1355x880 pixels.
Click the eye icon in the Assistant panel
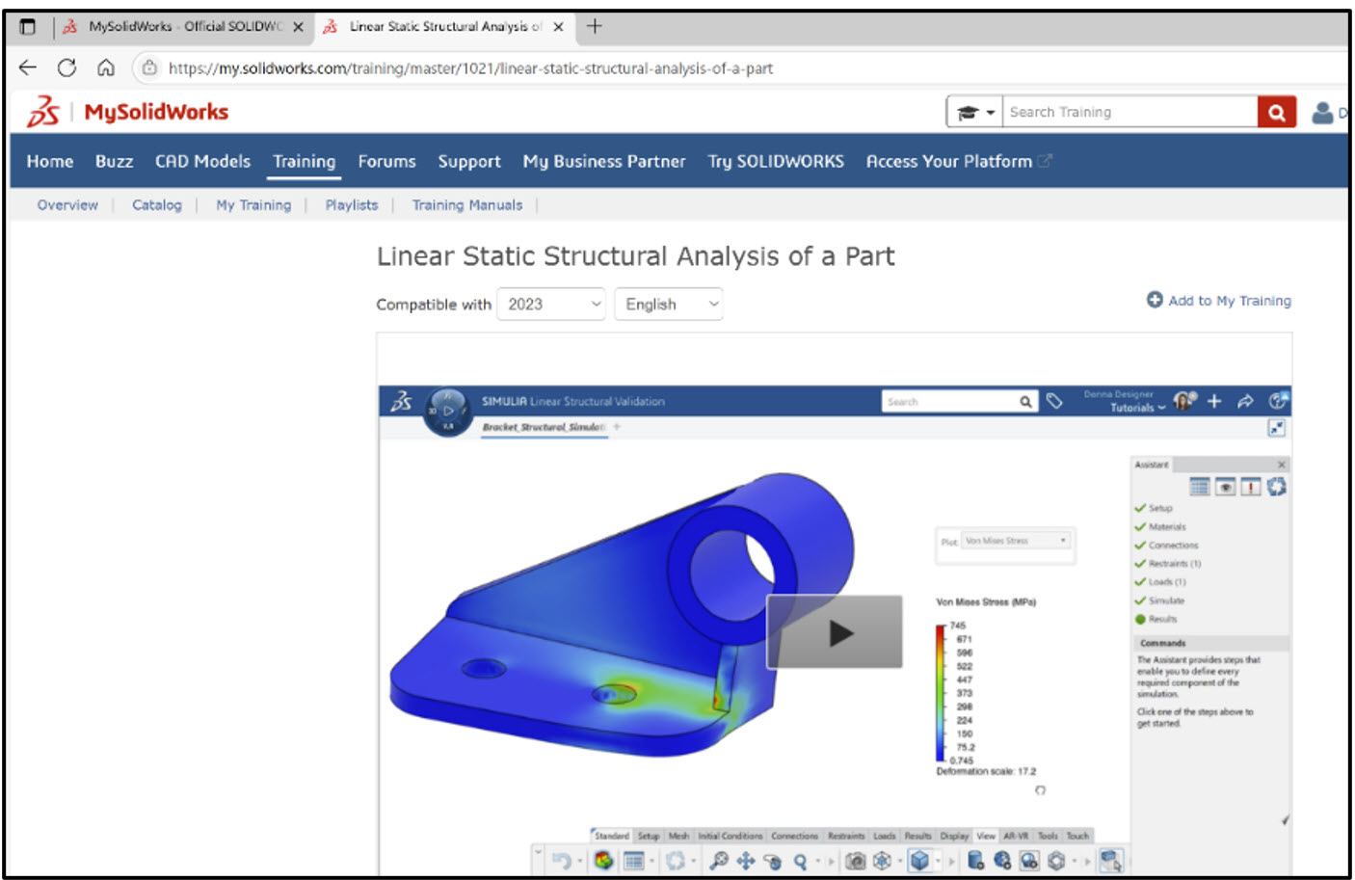(1225, 487)
